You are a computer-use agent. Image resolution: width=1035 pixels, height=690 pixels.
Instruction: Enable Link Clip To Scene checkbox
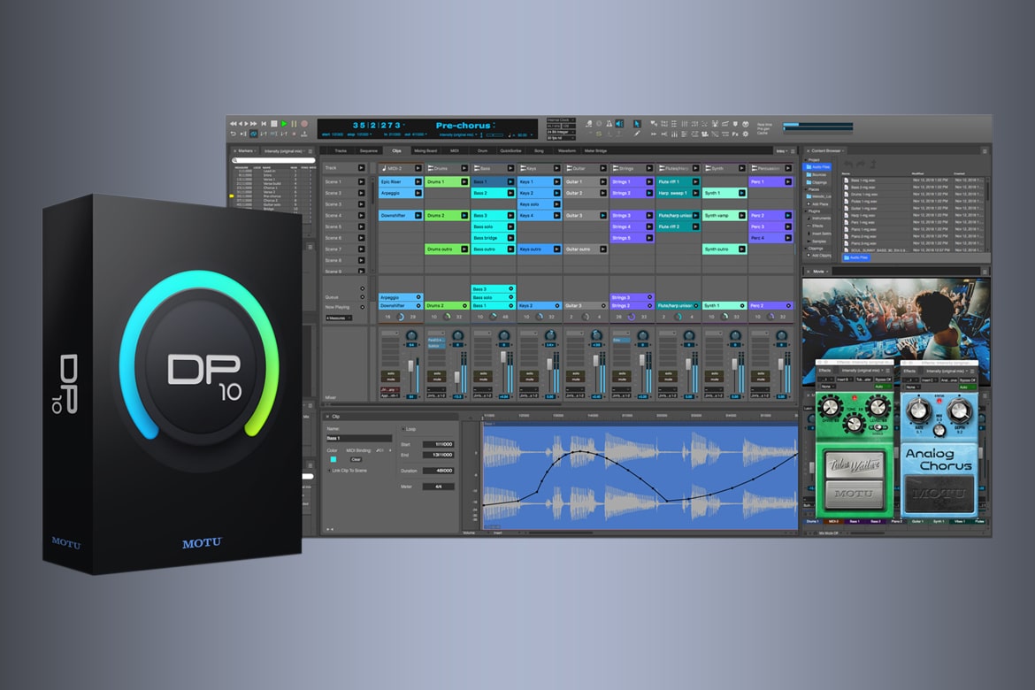(329, 471)
